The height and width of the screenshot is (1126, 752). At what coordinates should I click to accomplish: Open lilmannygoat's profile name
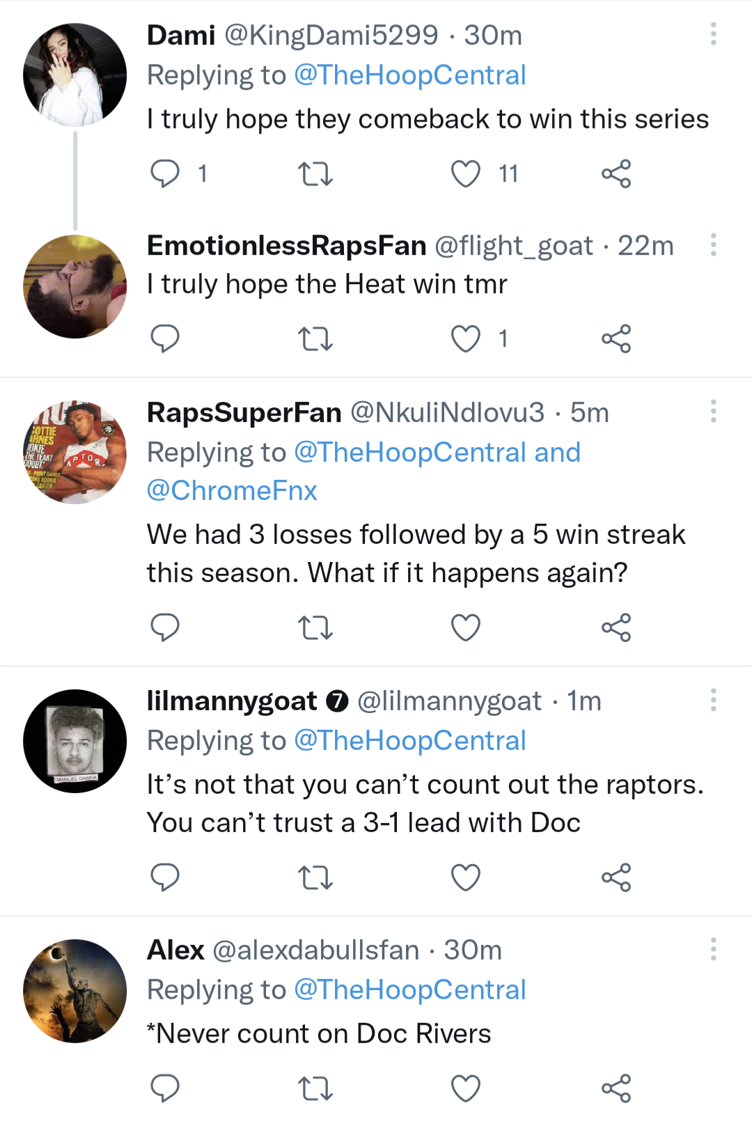232,701
